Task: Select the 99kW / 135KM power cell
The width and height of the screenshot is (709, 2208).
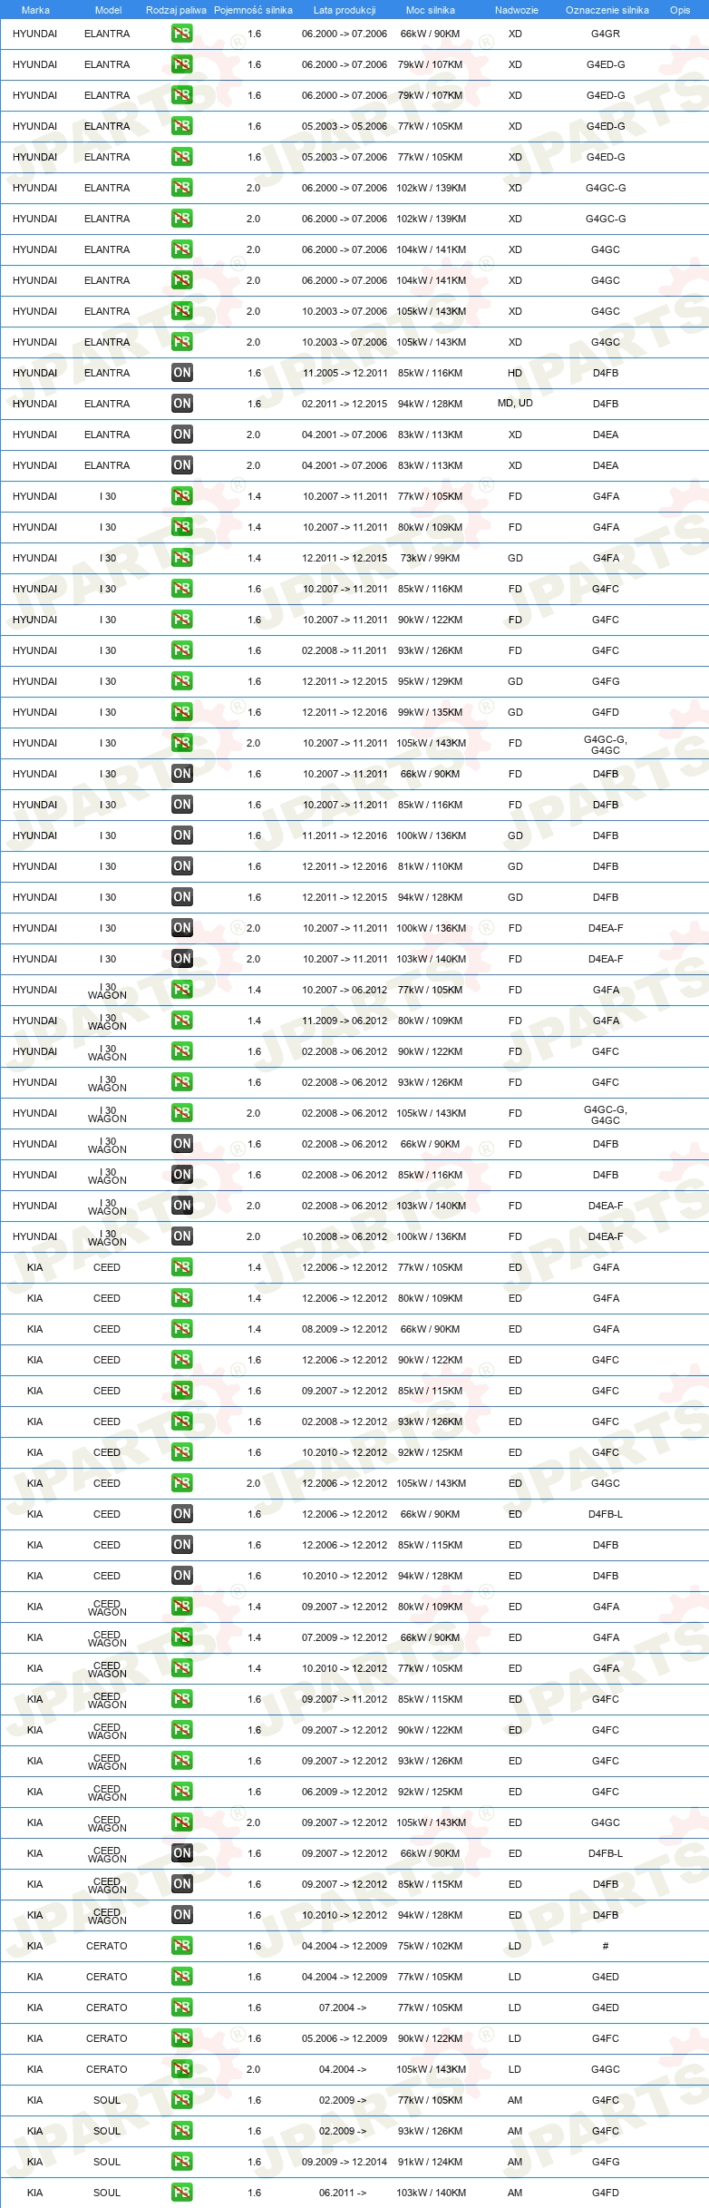Action: click(x=430, y=712)
